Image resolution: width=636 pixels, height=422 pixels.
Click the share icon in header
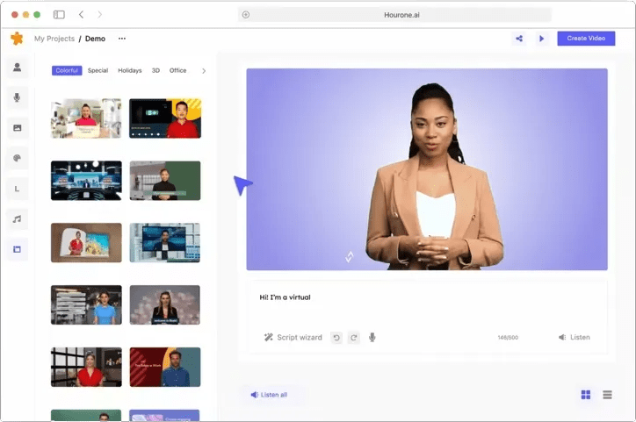[519, 39]
